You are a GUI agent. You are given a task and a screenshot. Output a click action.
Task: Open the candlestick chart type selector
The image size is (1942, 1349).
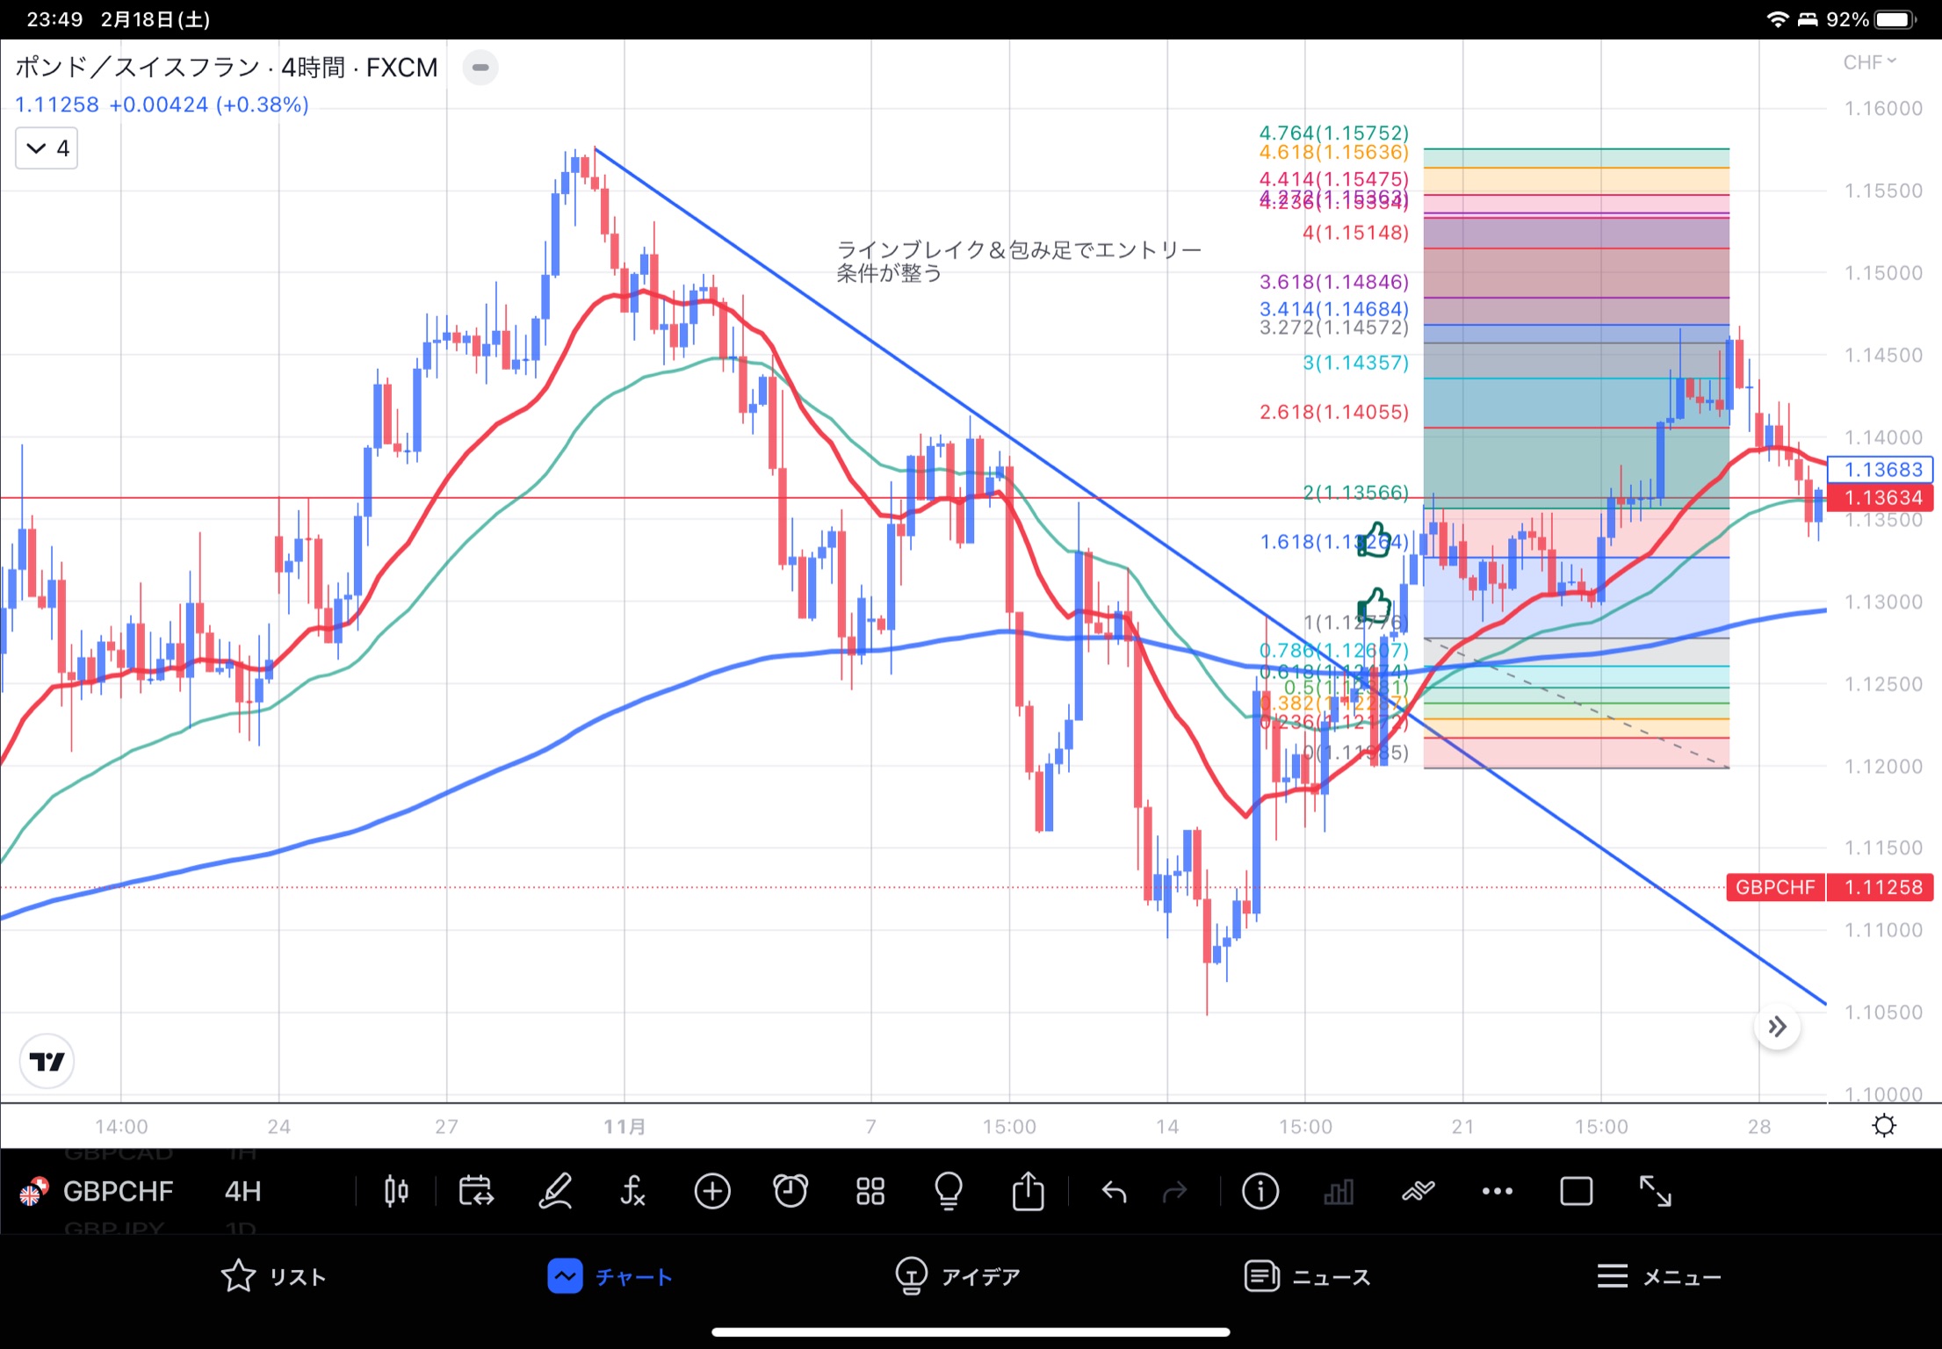(x=396, y=1192)
